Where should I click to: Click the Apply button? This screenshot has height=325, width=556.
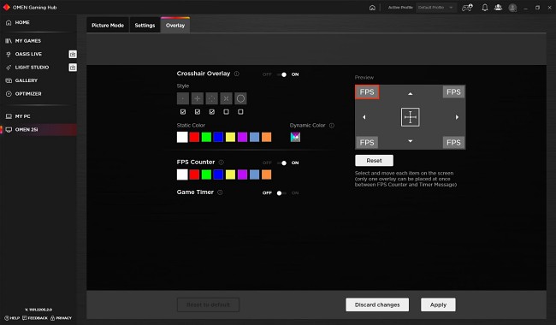tap(438, 304)
